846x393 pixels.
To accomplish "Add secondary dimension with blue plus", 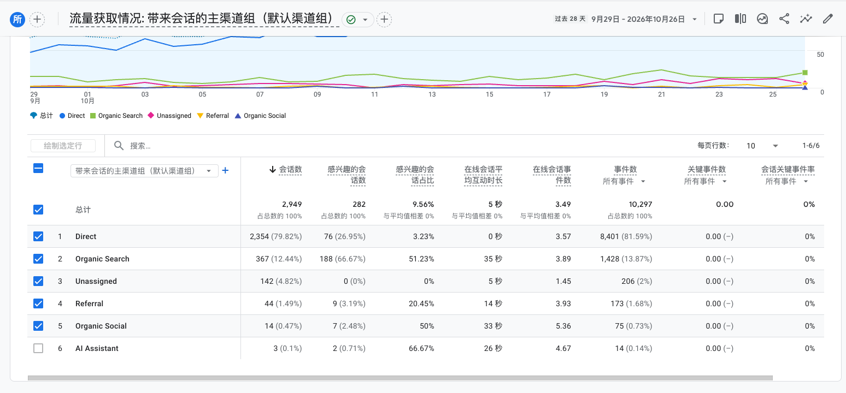I will coord(225,171).
